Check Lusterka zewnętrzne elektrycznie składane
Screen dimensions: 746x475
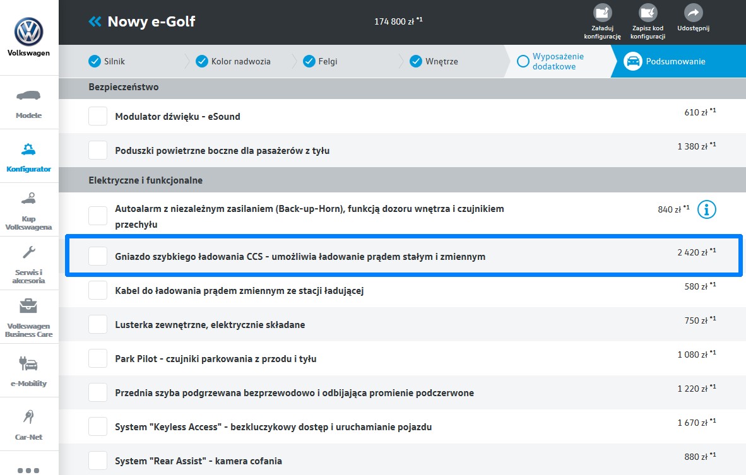(x=98, y=324)
